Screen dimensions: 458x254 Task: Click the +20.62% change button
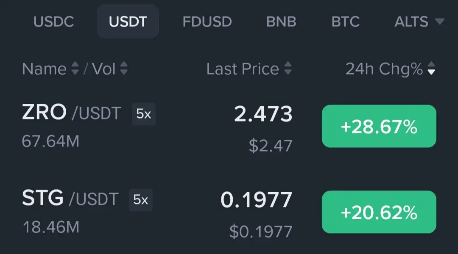[x=379, y=212]
